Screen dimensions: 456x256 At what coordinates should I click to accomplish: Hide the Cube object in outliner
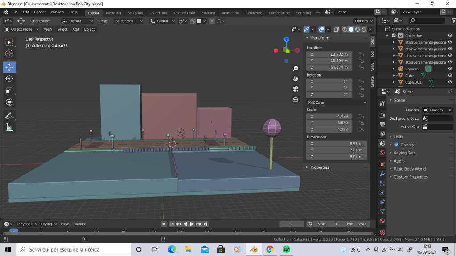click(x=450, y=76)
